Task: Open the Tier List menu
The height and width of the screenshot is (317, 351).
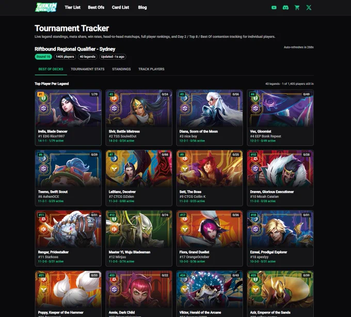Action: point(73,7)
